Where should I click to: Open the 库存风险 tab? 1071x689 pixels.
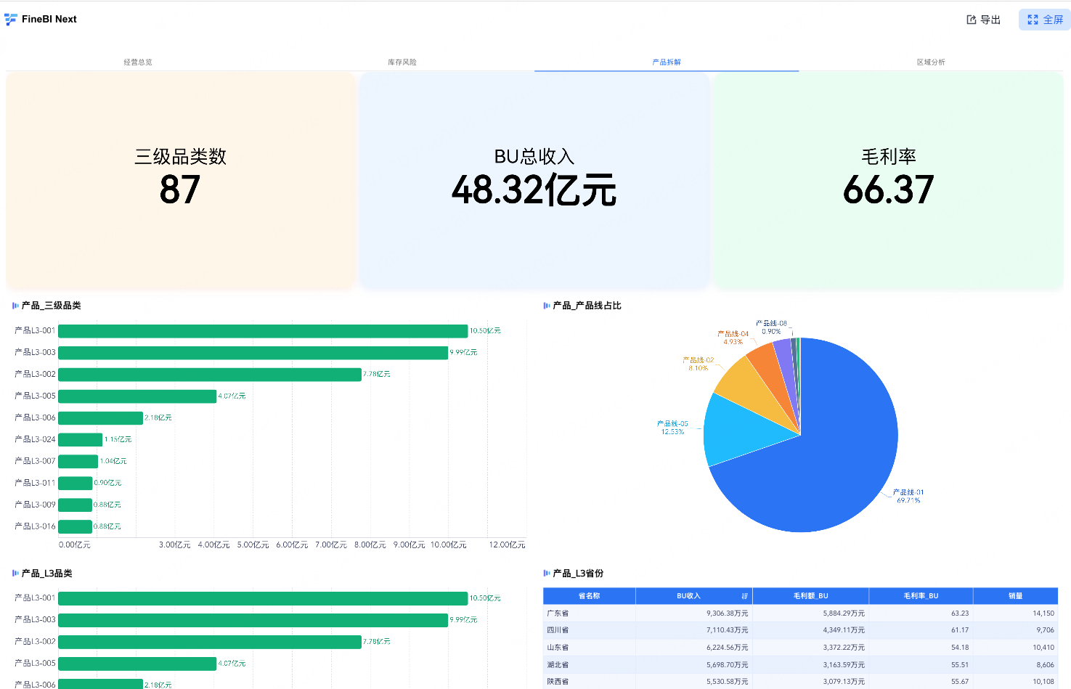(x=402, y=62)
